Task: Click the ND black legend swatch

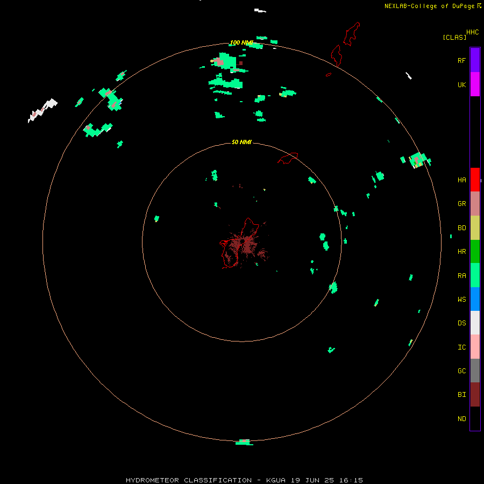Action: coord(475,418)
